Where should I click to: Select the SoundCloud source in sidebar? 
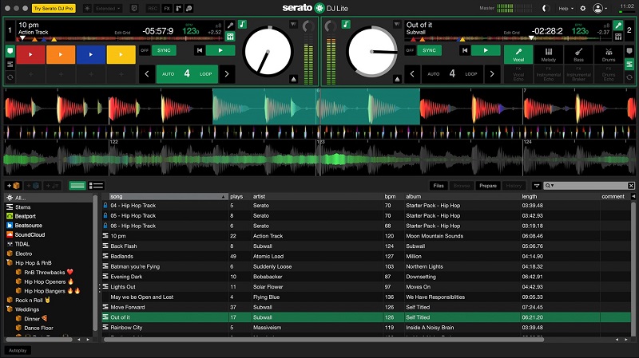point(30,234)
